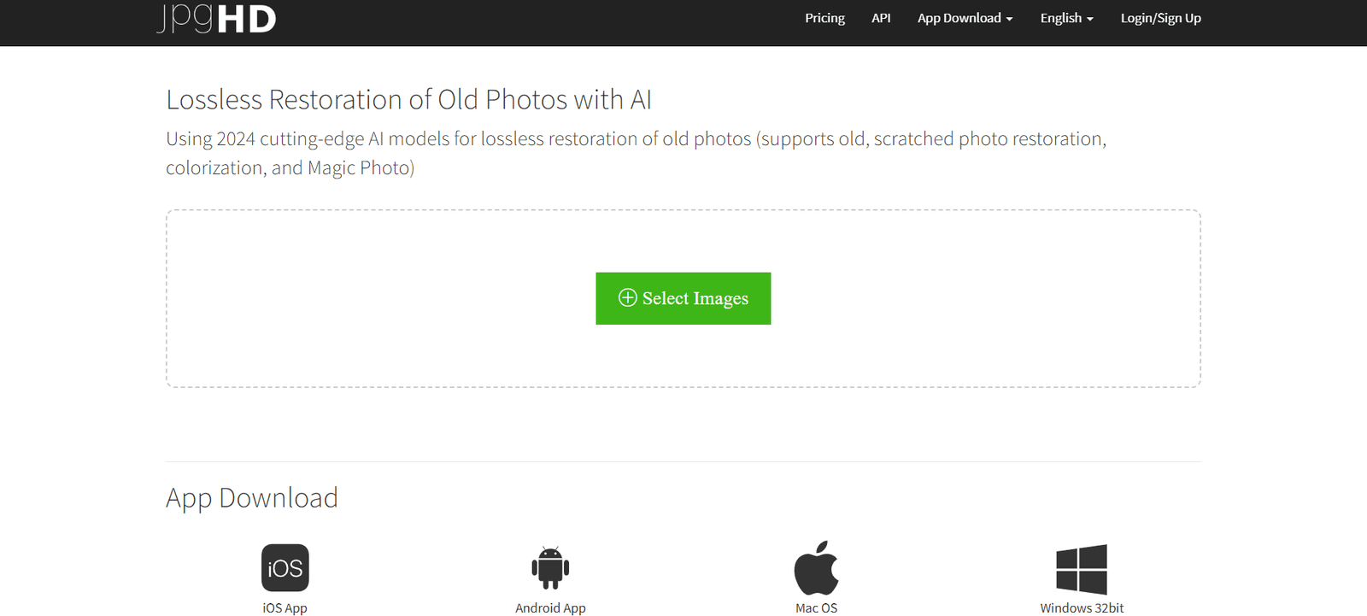Go to Login/Sign Up
Image resolution: width=1367 pixels, height=616 pixels.
[x=1160, y=18]
